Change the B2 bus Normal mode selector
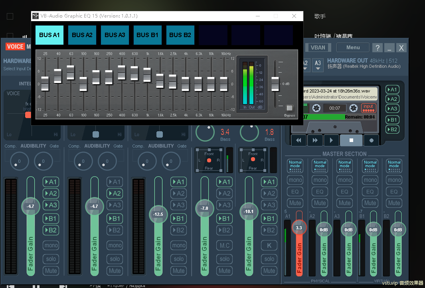Viewport: 425px width, 288px height. pyautogui.click(x=394, y=166)
